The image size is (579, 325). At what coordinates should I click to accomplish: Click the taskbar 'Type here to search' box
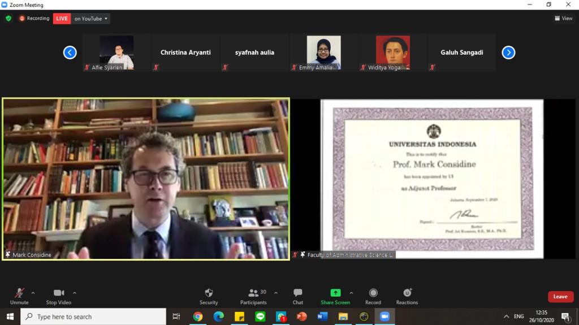(93, 317)
